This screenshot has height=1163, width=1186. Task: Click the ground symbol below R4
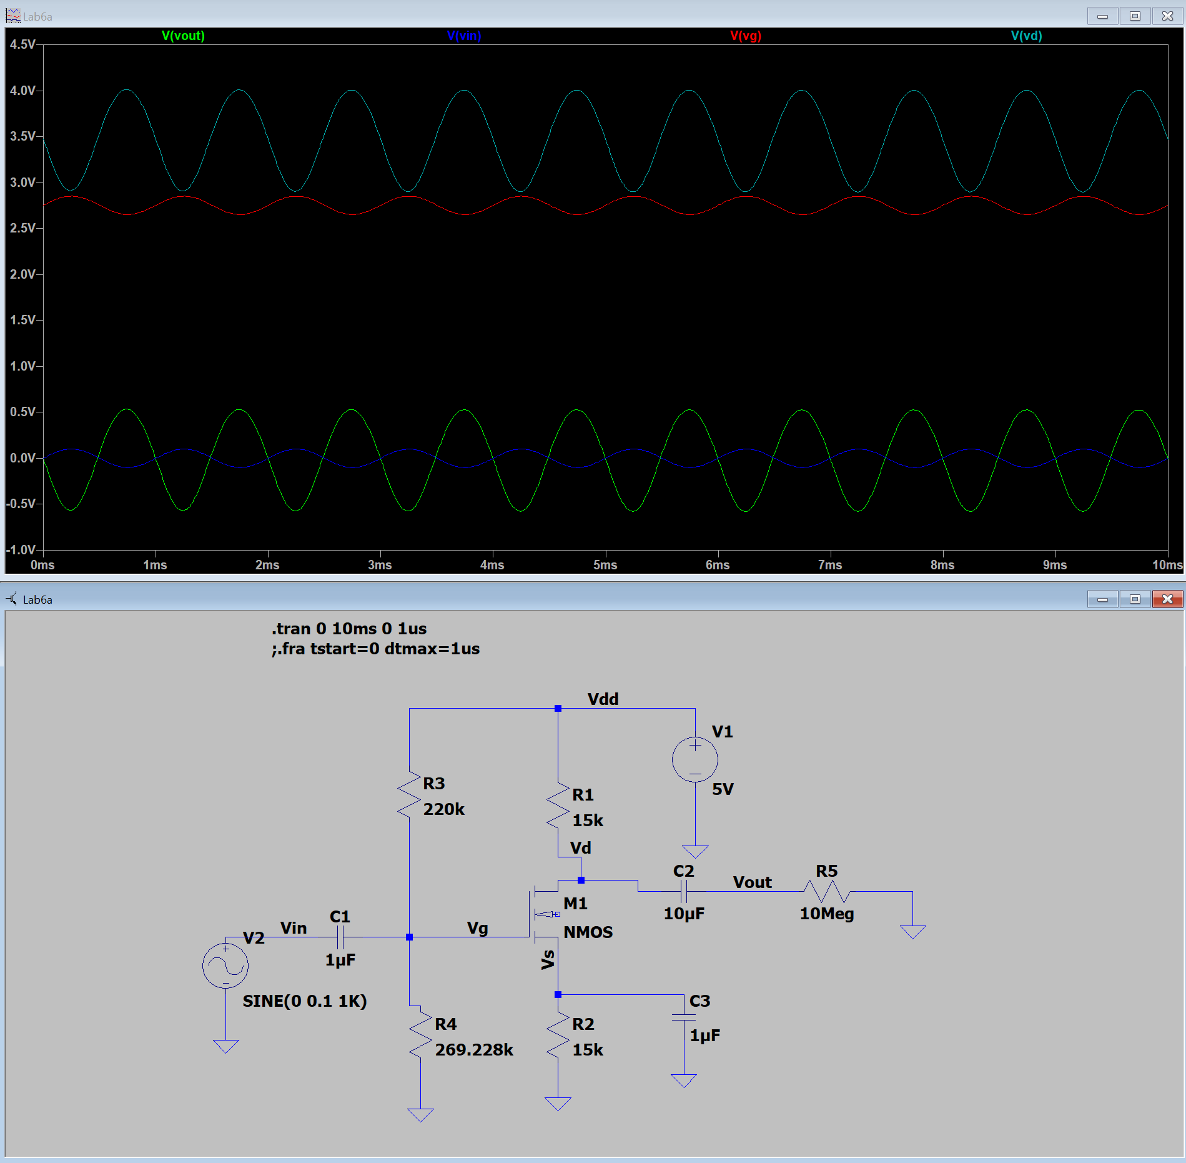pyautogui.click(x=420, y=1115)
